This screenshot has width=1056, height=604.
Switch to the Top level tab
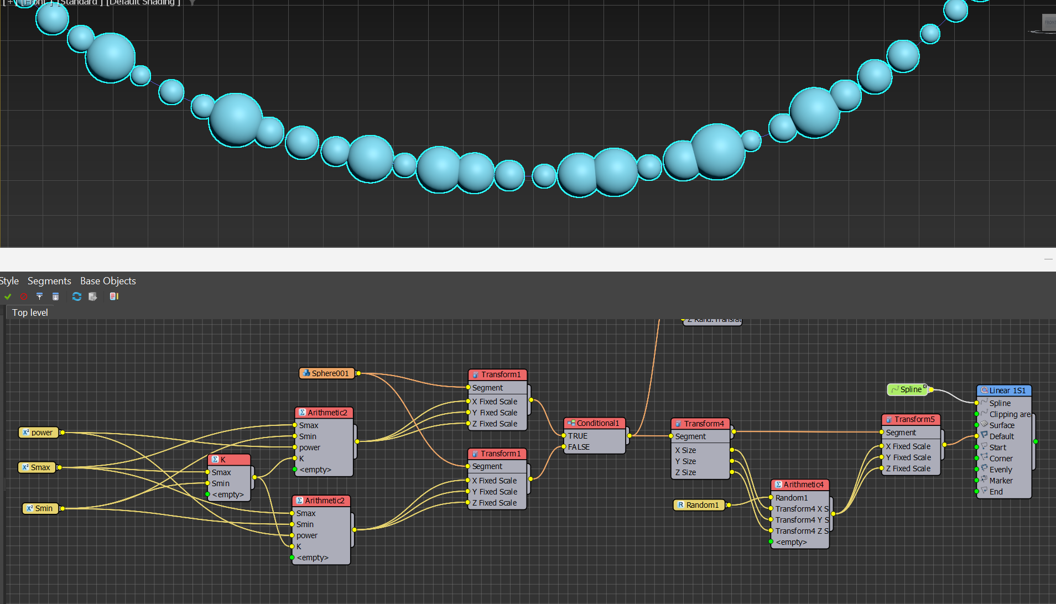(30, 313)
